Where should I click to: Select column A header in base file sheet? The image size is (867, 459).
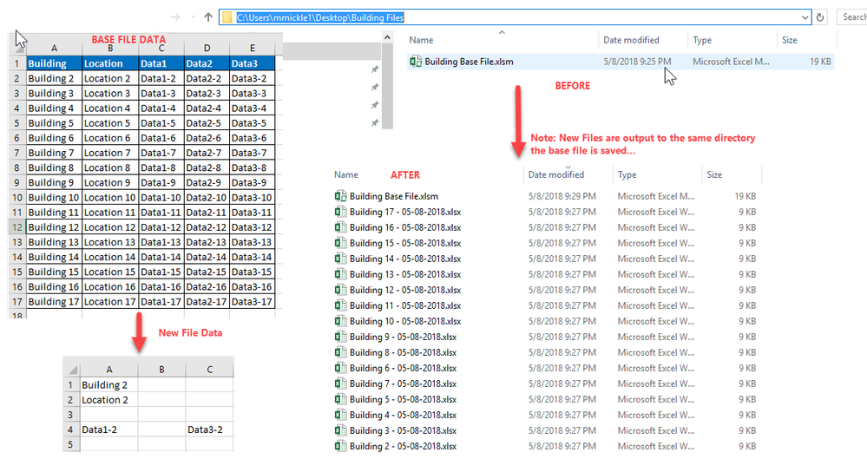coord(54,48)
